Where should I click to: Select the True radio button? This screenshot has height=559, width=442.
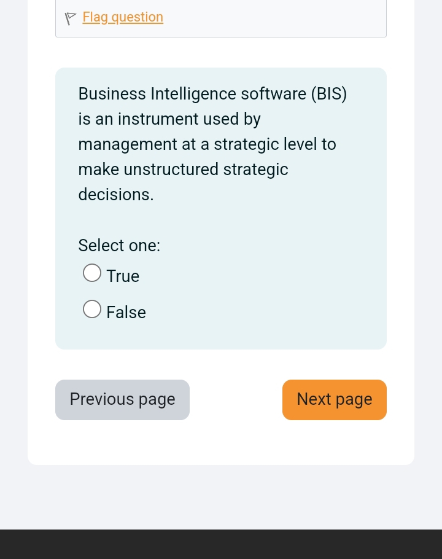92,273
